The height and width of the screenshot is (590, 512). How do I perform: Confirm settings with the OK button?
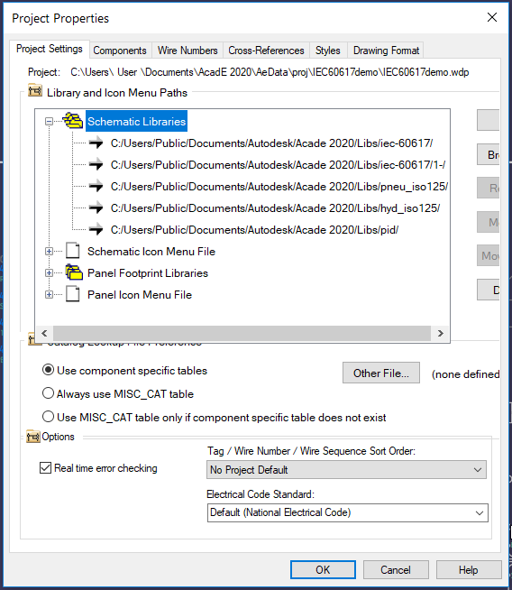coord(323,569)
